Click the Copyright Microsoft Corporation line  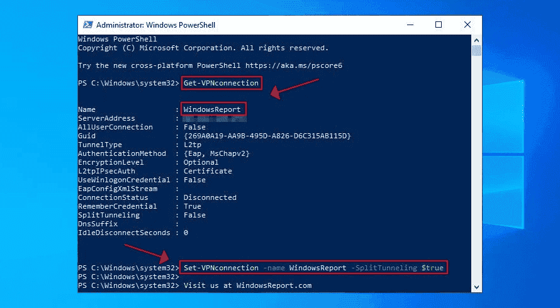pyautogui.click(x=203, y=48)
